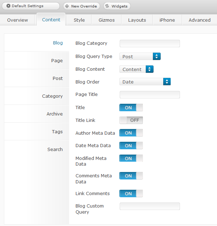Click the New Override button
Image resolution: width=217 pixels, height=226 pixels.
(82, 6)
